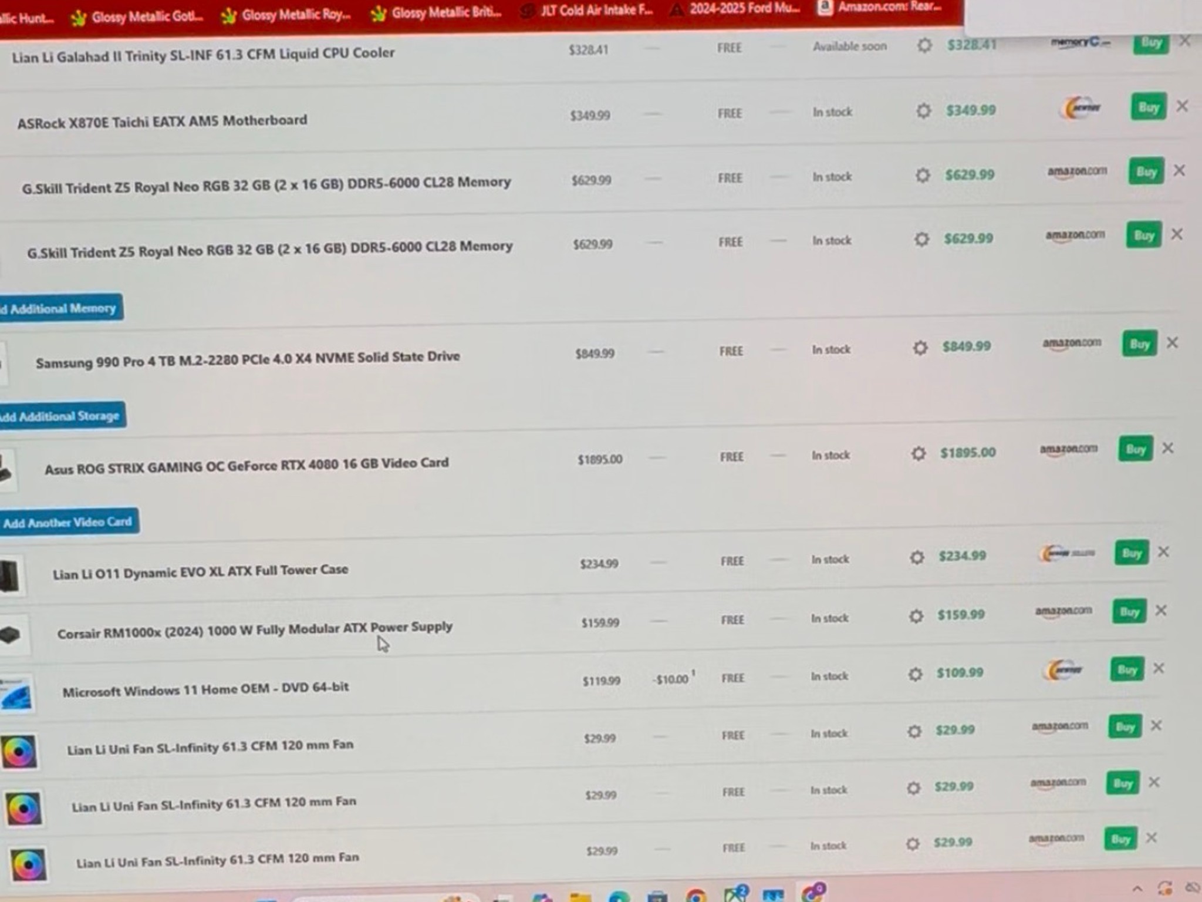Buy the Samsung 990 Pro 4 TB SSD

[x=1140, y=344]
